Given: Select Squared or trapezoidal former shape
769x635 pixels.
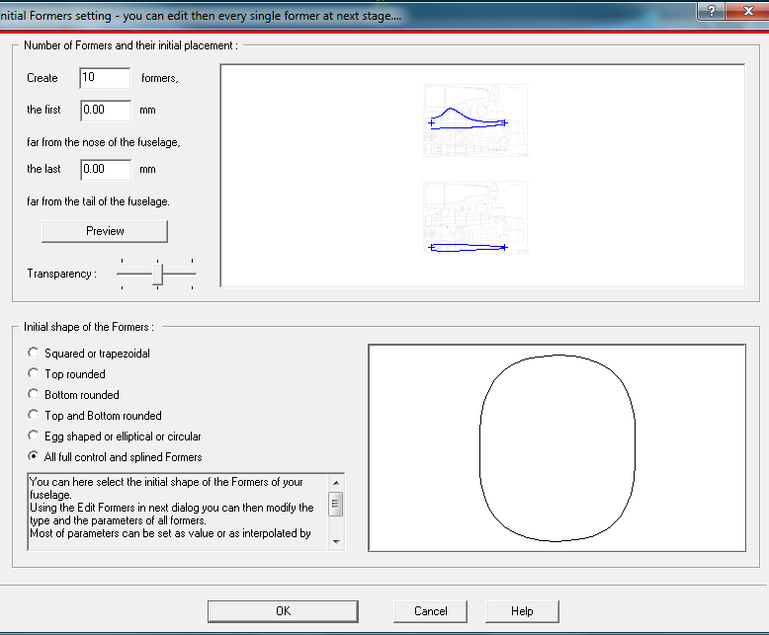Looking at the screenshot, I should (35, 353).
